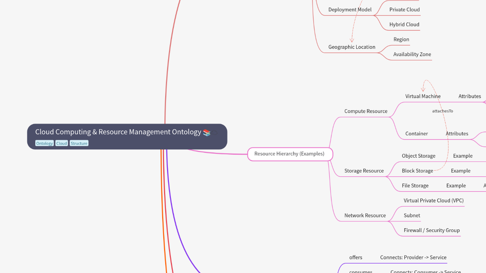Collapse the Compute Resource branch
Screen dimensions: 486x273
pos(366,111)
